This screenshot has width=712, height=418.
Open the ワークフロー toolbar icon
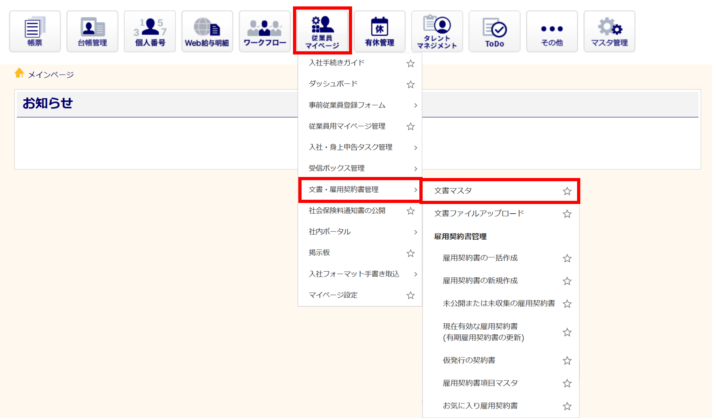[265, 31]
